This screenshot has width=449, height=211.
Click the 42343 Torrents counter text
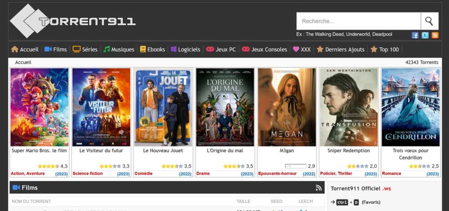pyautogui.click(x=422, y=62)
